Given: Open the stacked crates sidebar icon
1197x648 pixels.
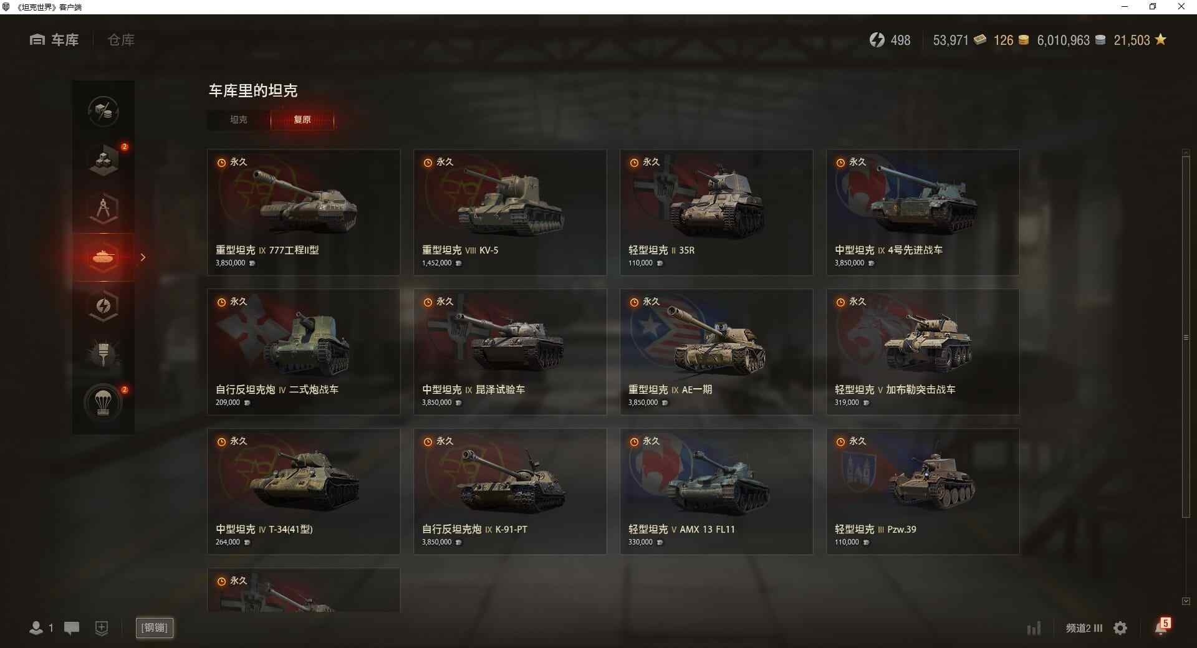Looking at the screenshot, I should click(x=103, y=160).
